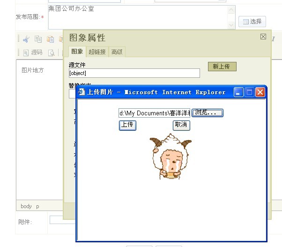Click the file path field in upload window
Viewport: 282px width, 247px height.
click(x=154, y=113)
